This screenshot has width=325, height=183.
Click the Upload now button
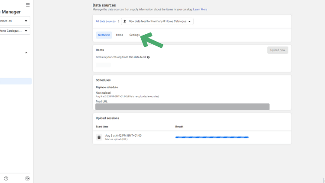(277, 50)
